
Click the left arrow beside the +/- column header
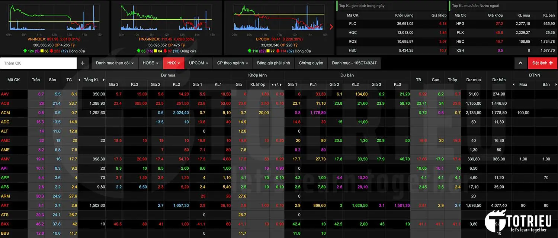272,85
